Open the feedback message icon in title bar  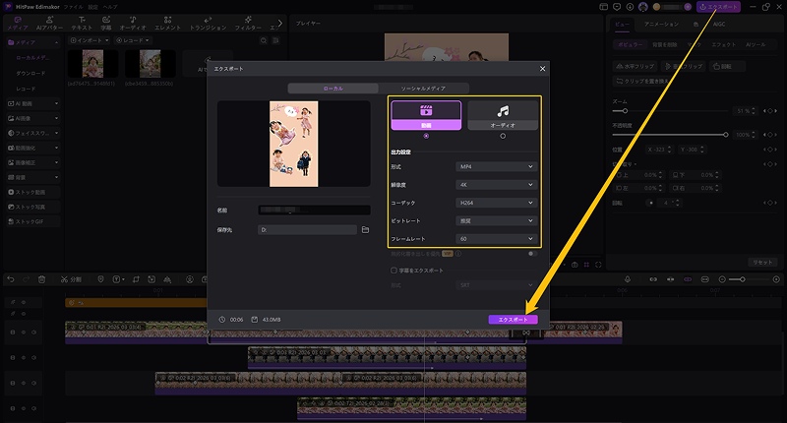pos(617,7)
